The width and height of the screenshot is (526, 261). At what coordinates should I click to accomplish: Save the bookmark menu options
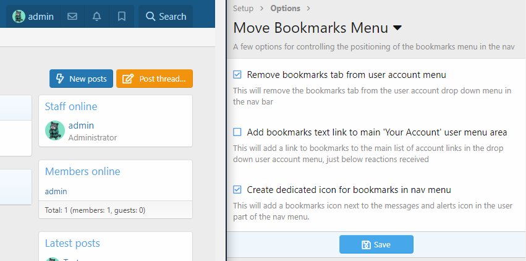pyautogui.click(x=376, y=244)
